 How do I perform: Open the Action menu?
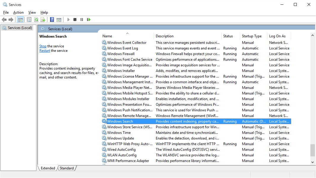tap(18, 12)
